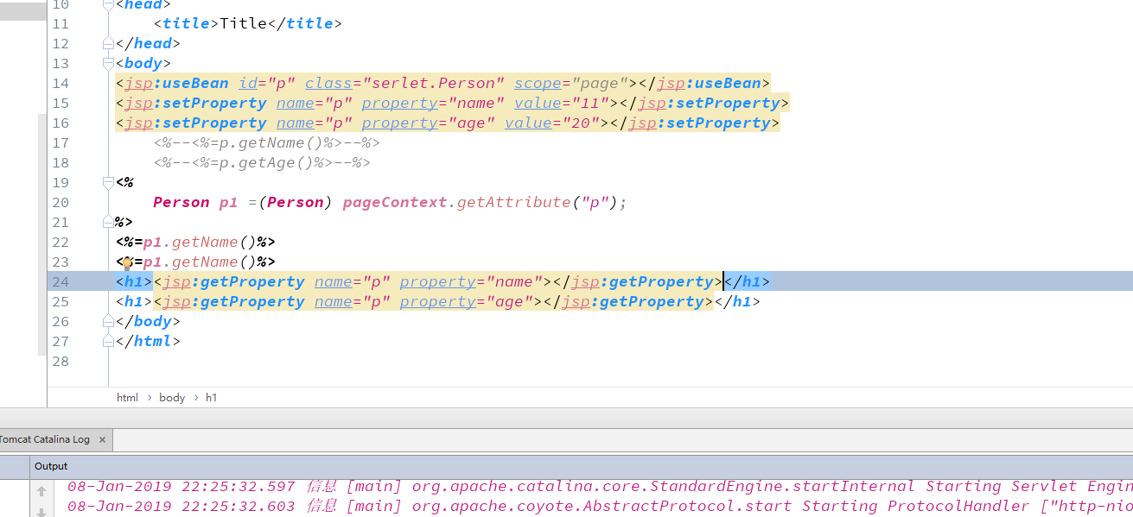The height and width of the screenshot is (517, 1133).
Task: Collapse the body tag fold on line 13
Action: coord(108,64)
